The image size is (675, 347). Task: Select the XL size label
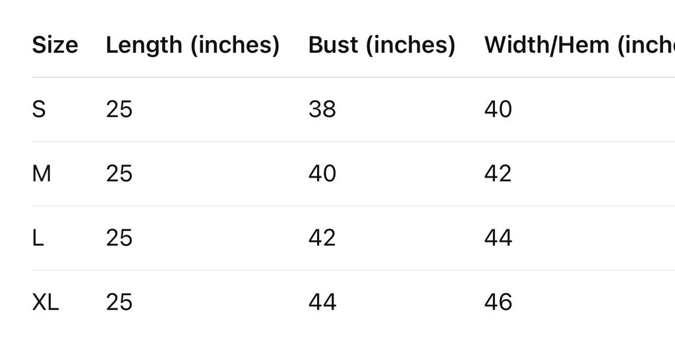click(x=45, y=302)
